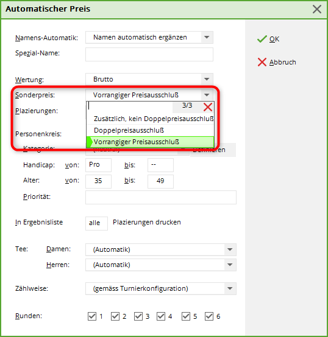Click the Spezial-Name text field
This screenshot has width=328, height=337.
(149, 55)
